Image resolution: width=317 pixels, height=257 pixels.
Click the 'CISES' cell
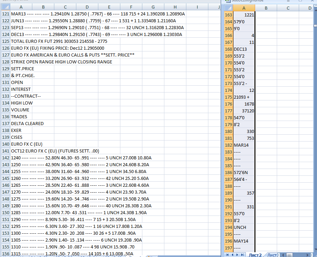21,137
